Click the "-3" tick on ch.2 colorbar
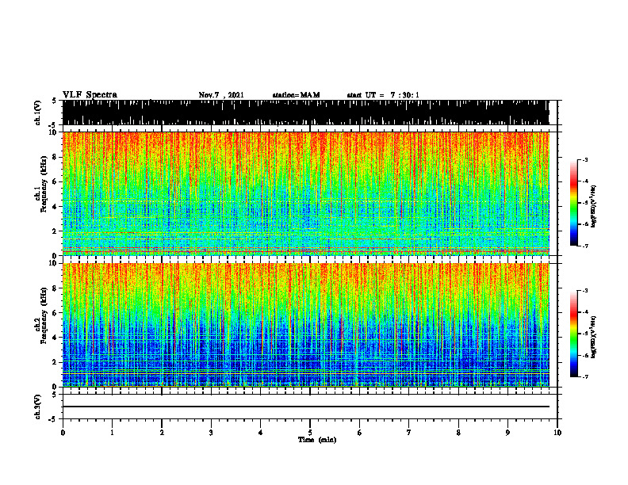This screenshot has height=485, width=628. [x=585, y=291]
